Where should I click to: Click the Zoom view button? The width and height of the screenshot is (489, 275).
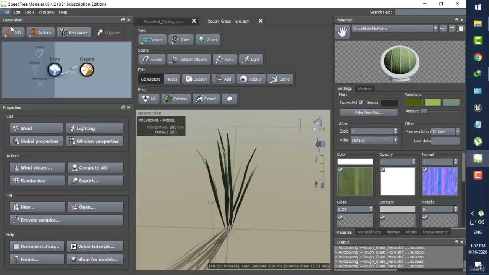pos(208,40)
